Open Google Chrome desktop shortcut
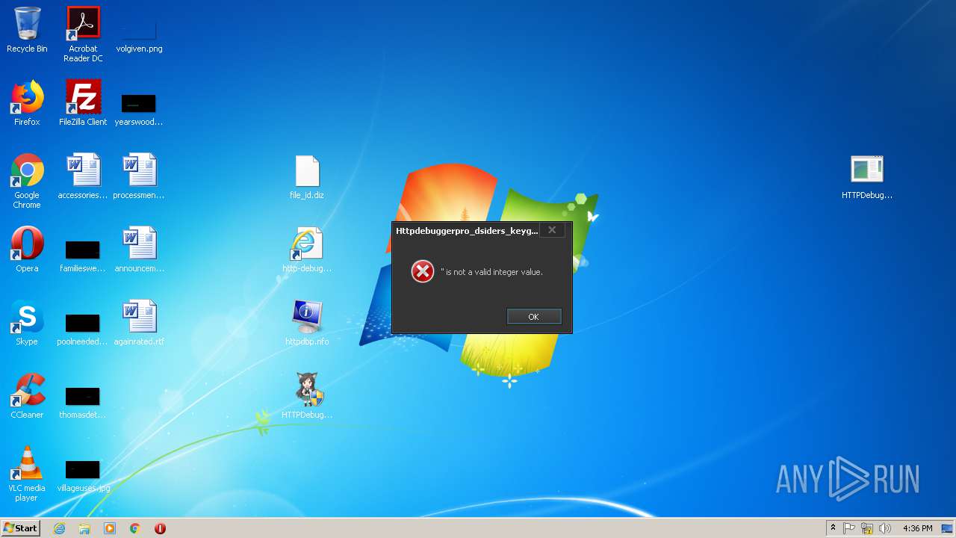Screen dimensions: 956x538 27,181
